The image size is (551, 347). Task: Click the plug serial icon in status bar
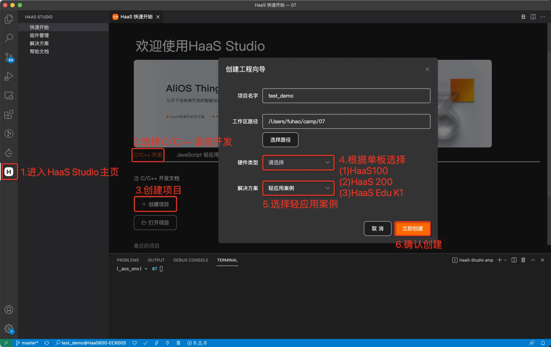(x=167, y=343)
